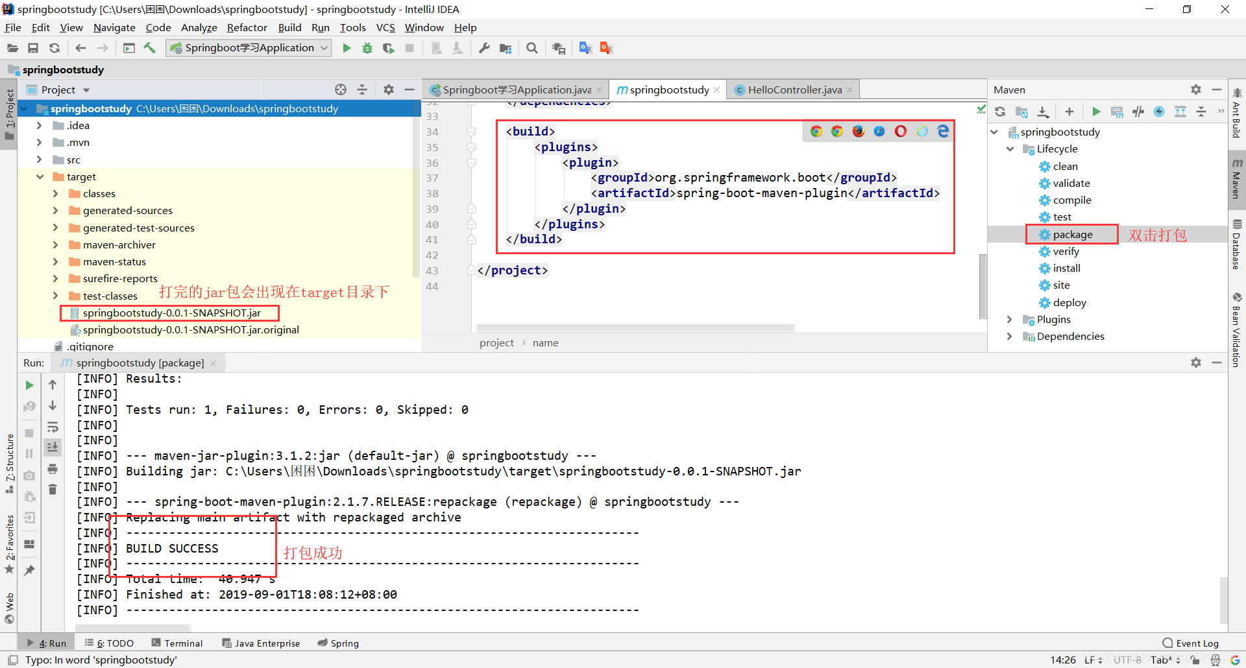Select springbootstudy-0.0.1-SNAPSHOT.jar file
The height and width of the screenshot is (668, 1246).
[x=171, y=313]
